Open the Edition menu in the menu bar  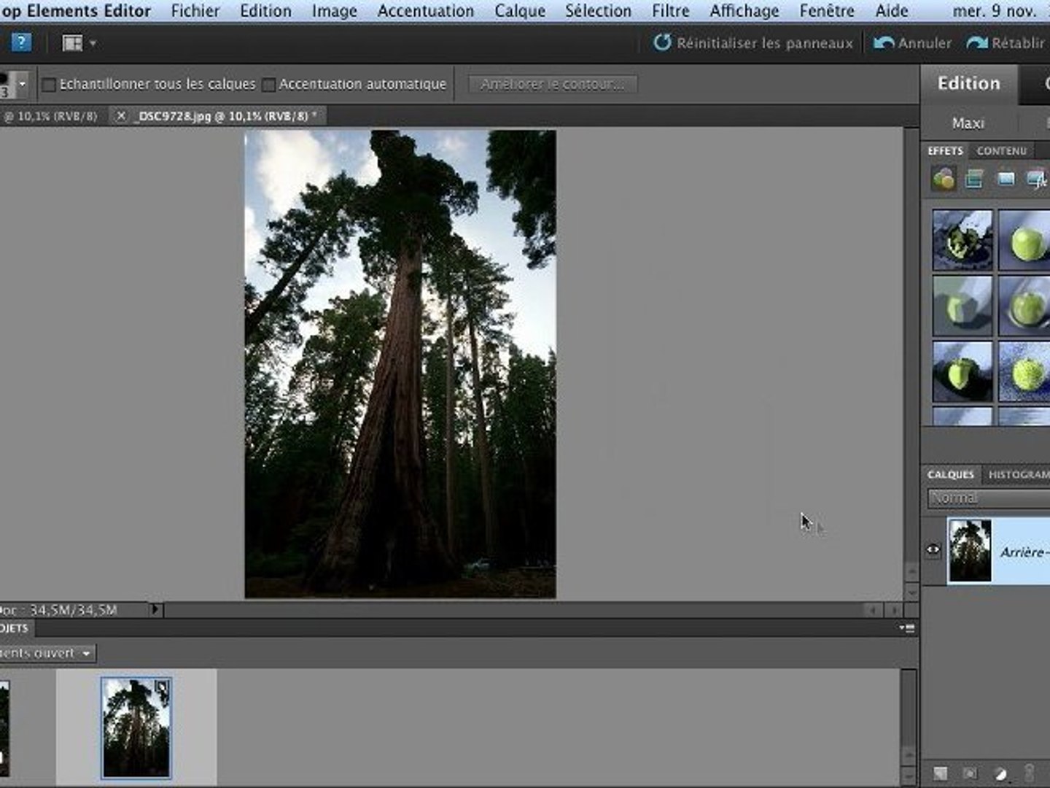(265, 11)
